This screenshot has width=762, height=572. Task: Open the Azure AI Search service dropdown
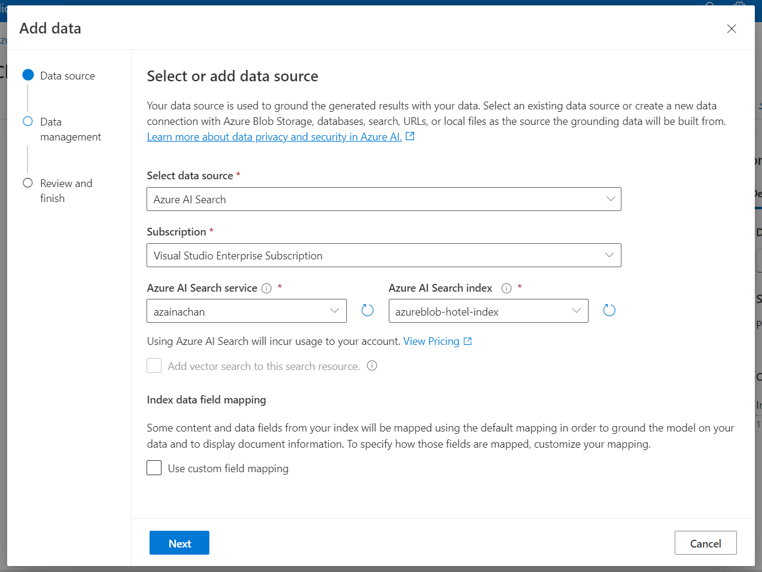pyautogui.click(x=246, y=311)
